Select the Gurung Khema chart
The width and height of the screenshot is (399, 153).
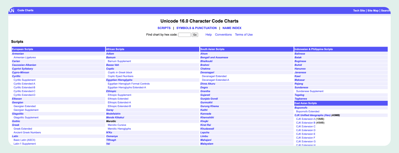(209, 106)
